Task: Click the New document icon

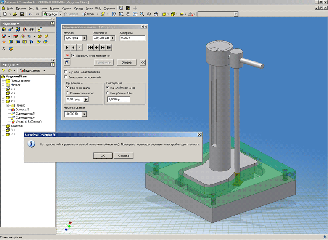Action: (x=5, y=14)
